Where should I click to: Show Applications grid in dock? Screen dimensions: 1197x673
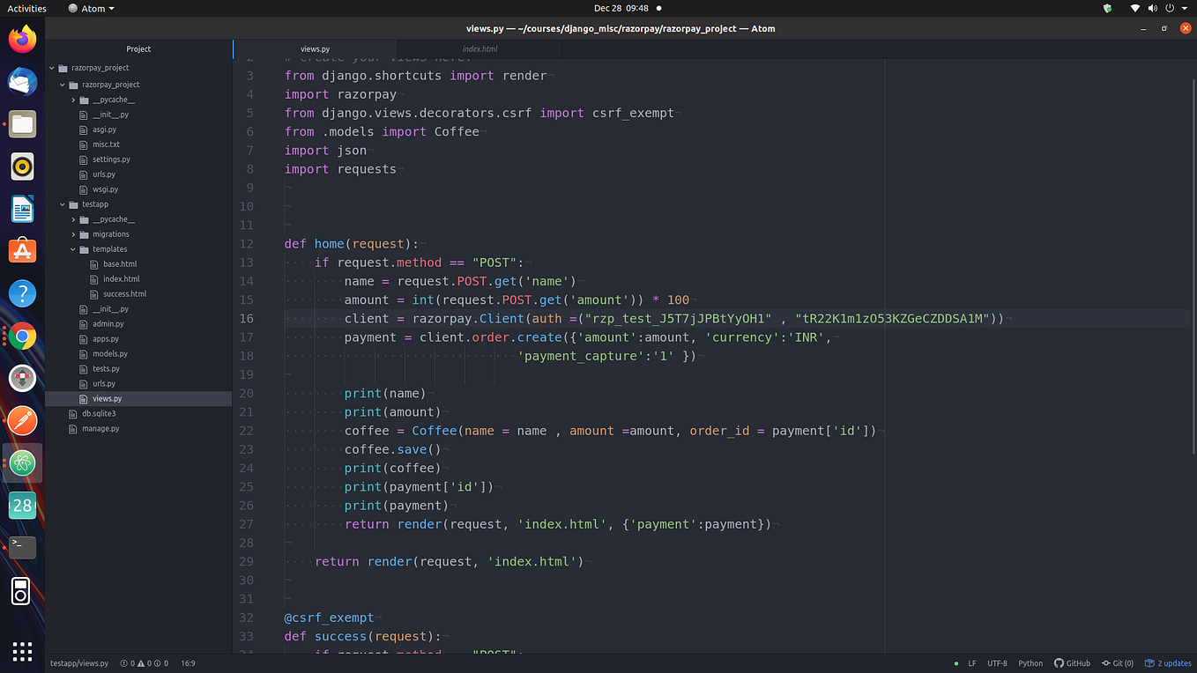tap(23, 651)
